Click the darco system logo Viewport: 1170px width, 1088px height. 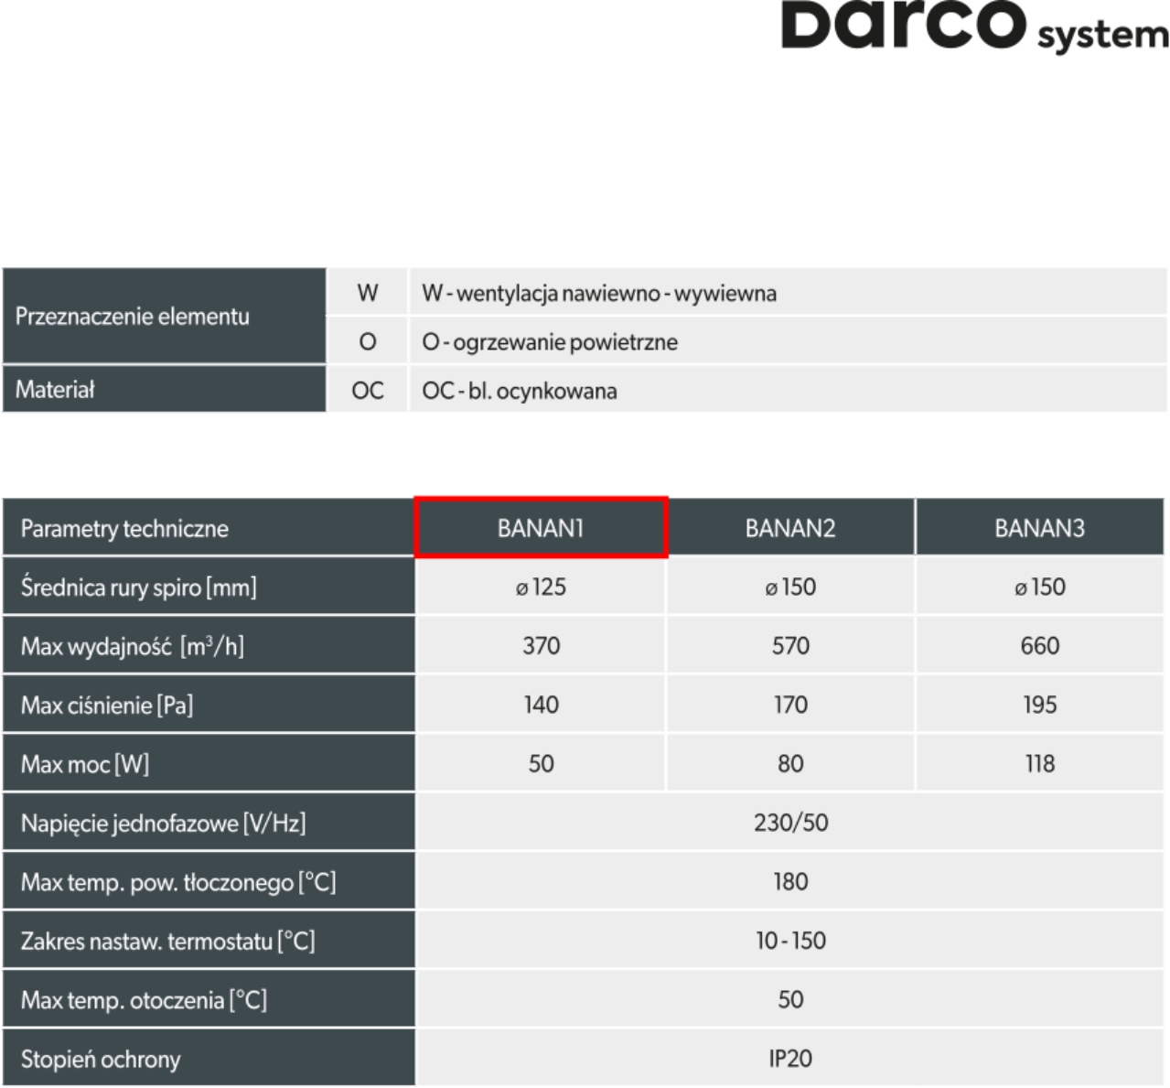975,26
